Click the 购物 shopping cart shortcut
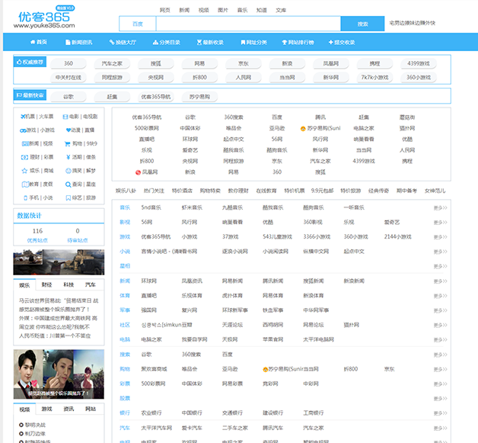Viewport: 478px width, 443px height. (81, 143)
